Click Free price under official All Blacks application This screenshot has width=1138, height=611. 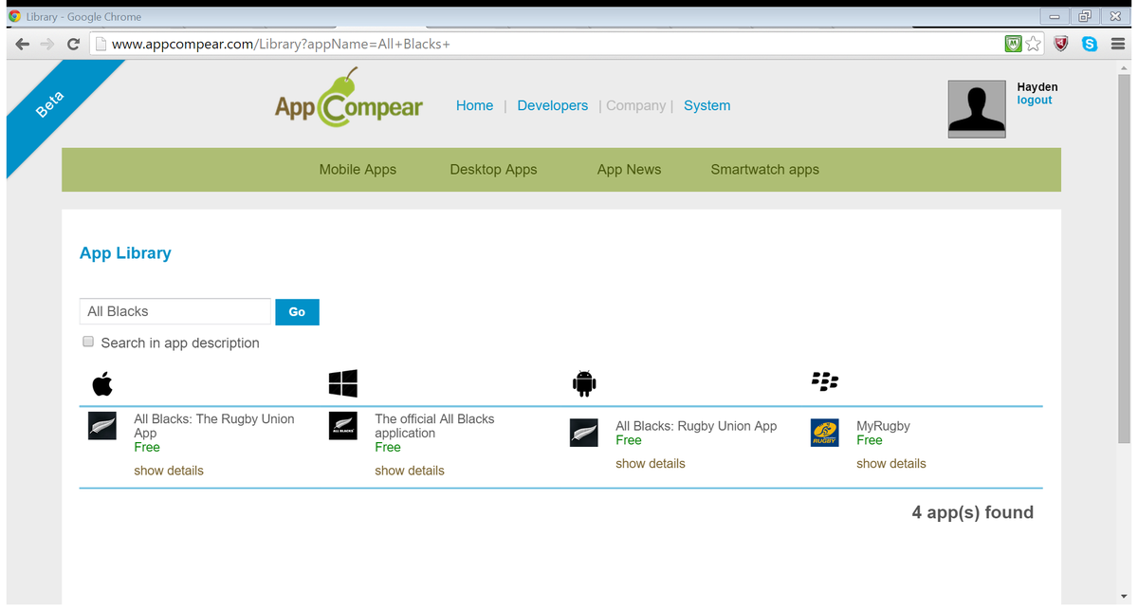pyautogui.click(x=388, y=447)
